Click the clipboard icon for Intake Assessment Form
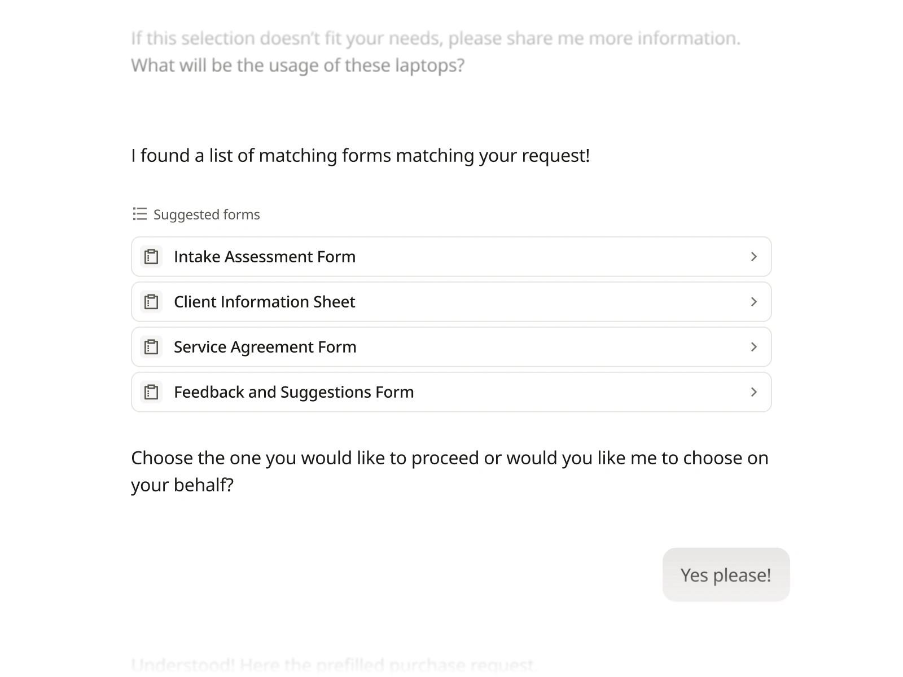903x677 pixels. tap(151, 257)
